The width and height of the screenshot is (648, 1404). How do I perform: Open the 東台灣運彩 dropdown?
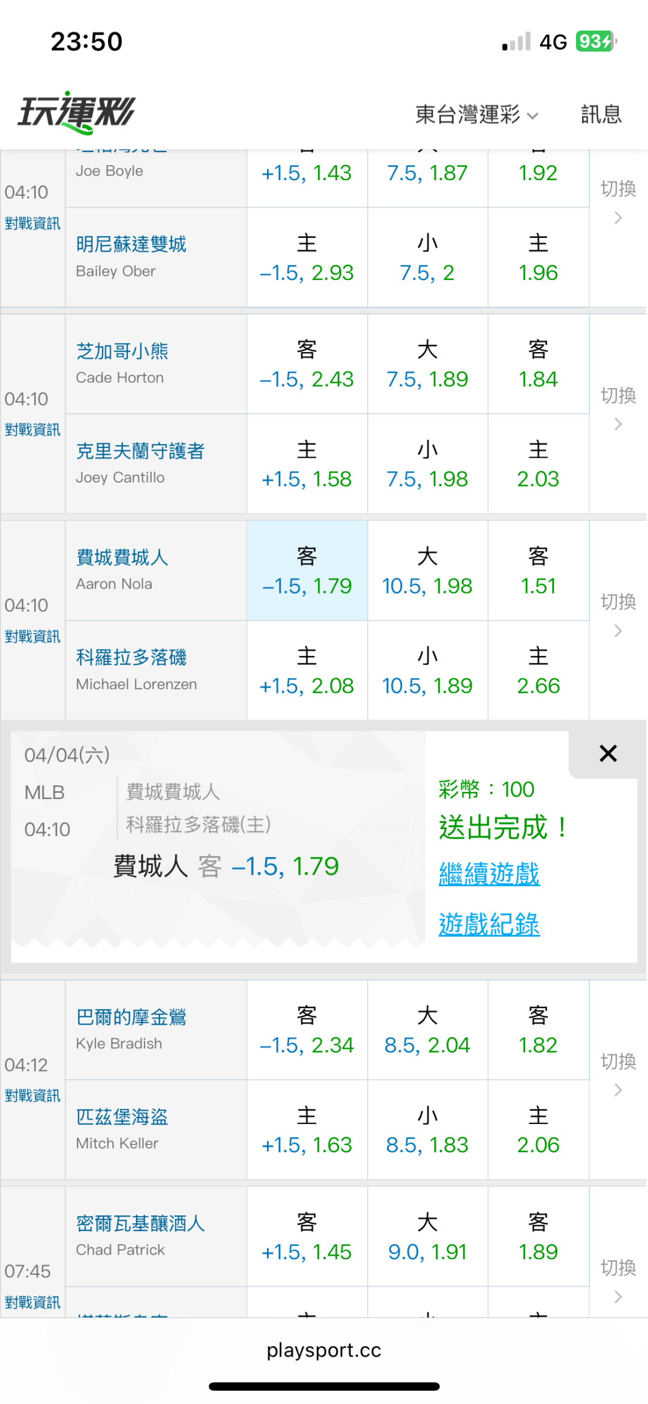476,114
